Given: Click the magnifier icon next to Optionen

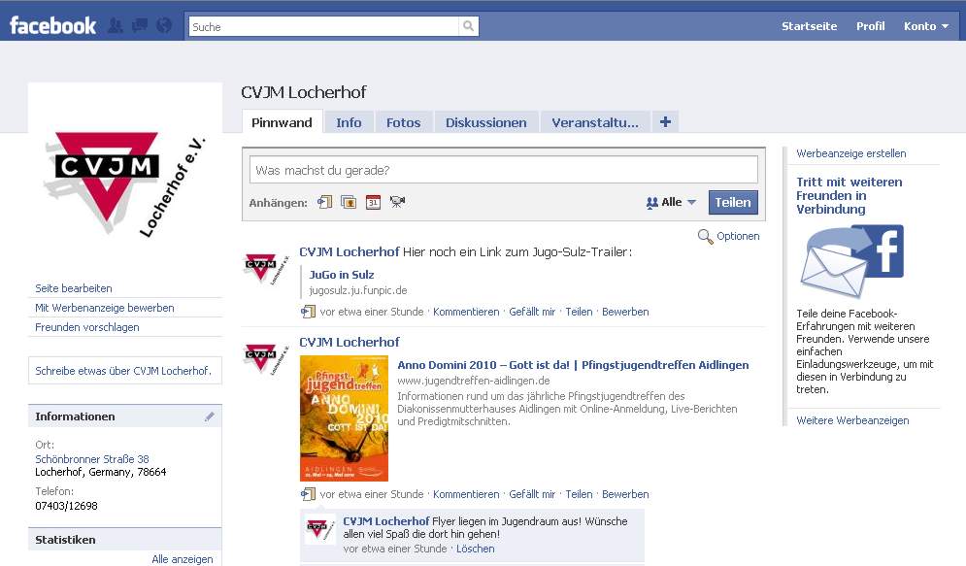Looking at the screenshot, I should [706, 236].
